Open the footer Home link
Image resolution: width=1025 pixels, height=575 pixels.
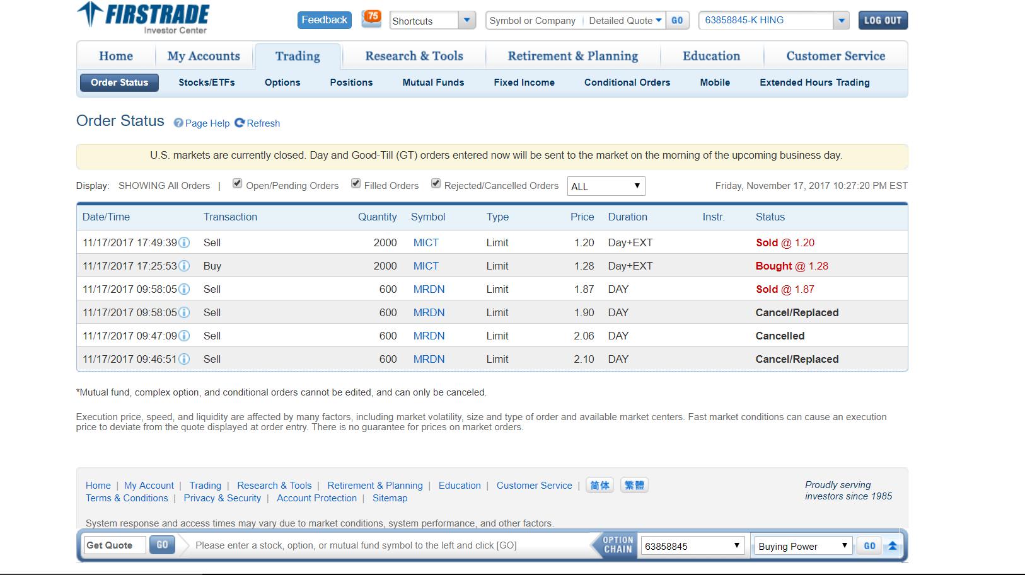(x=98, y=486)
